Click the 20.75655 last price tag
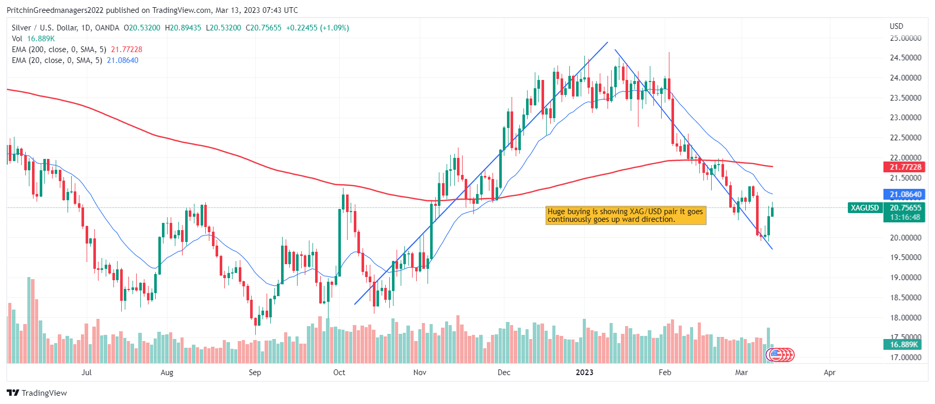 pos(905,208)
